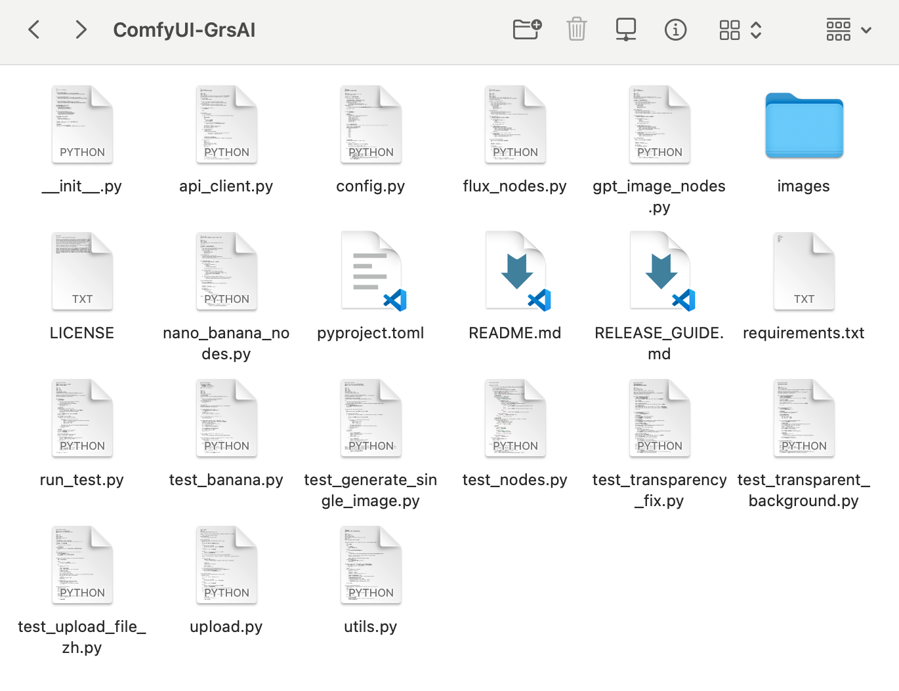
Task: Click the ComfyUI-GrsAI window title
Action: click(x=184, y=30)
